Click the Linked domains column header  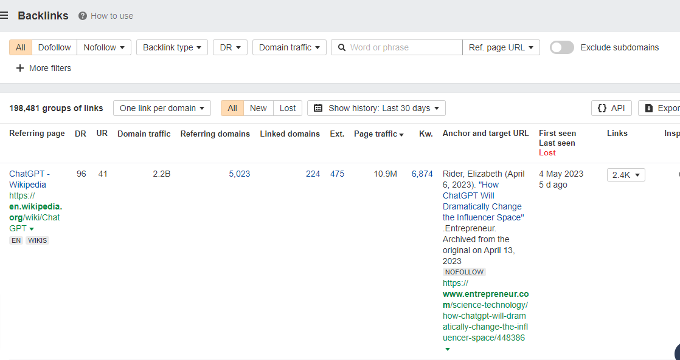click(x=290, y=134)
